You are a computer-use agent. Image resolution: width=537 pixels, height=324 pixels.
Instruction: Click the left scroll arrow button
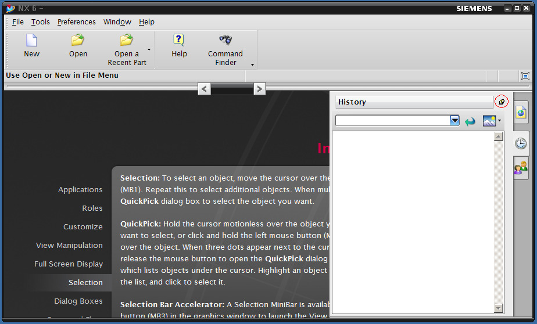(204, 89)
